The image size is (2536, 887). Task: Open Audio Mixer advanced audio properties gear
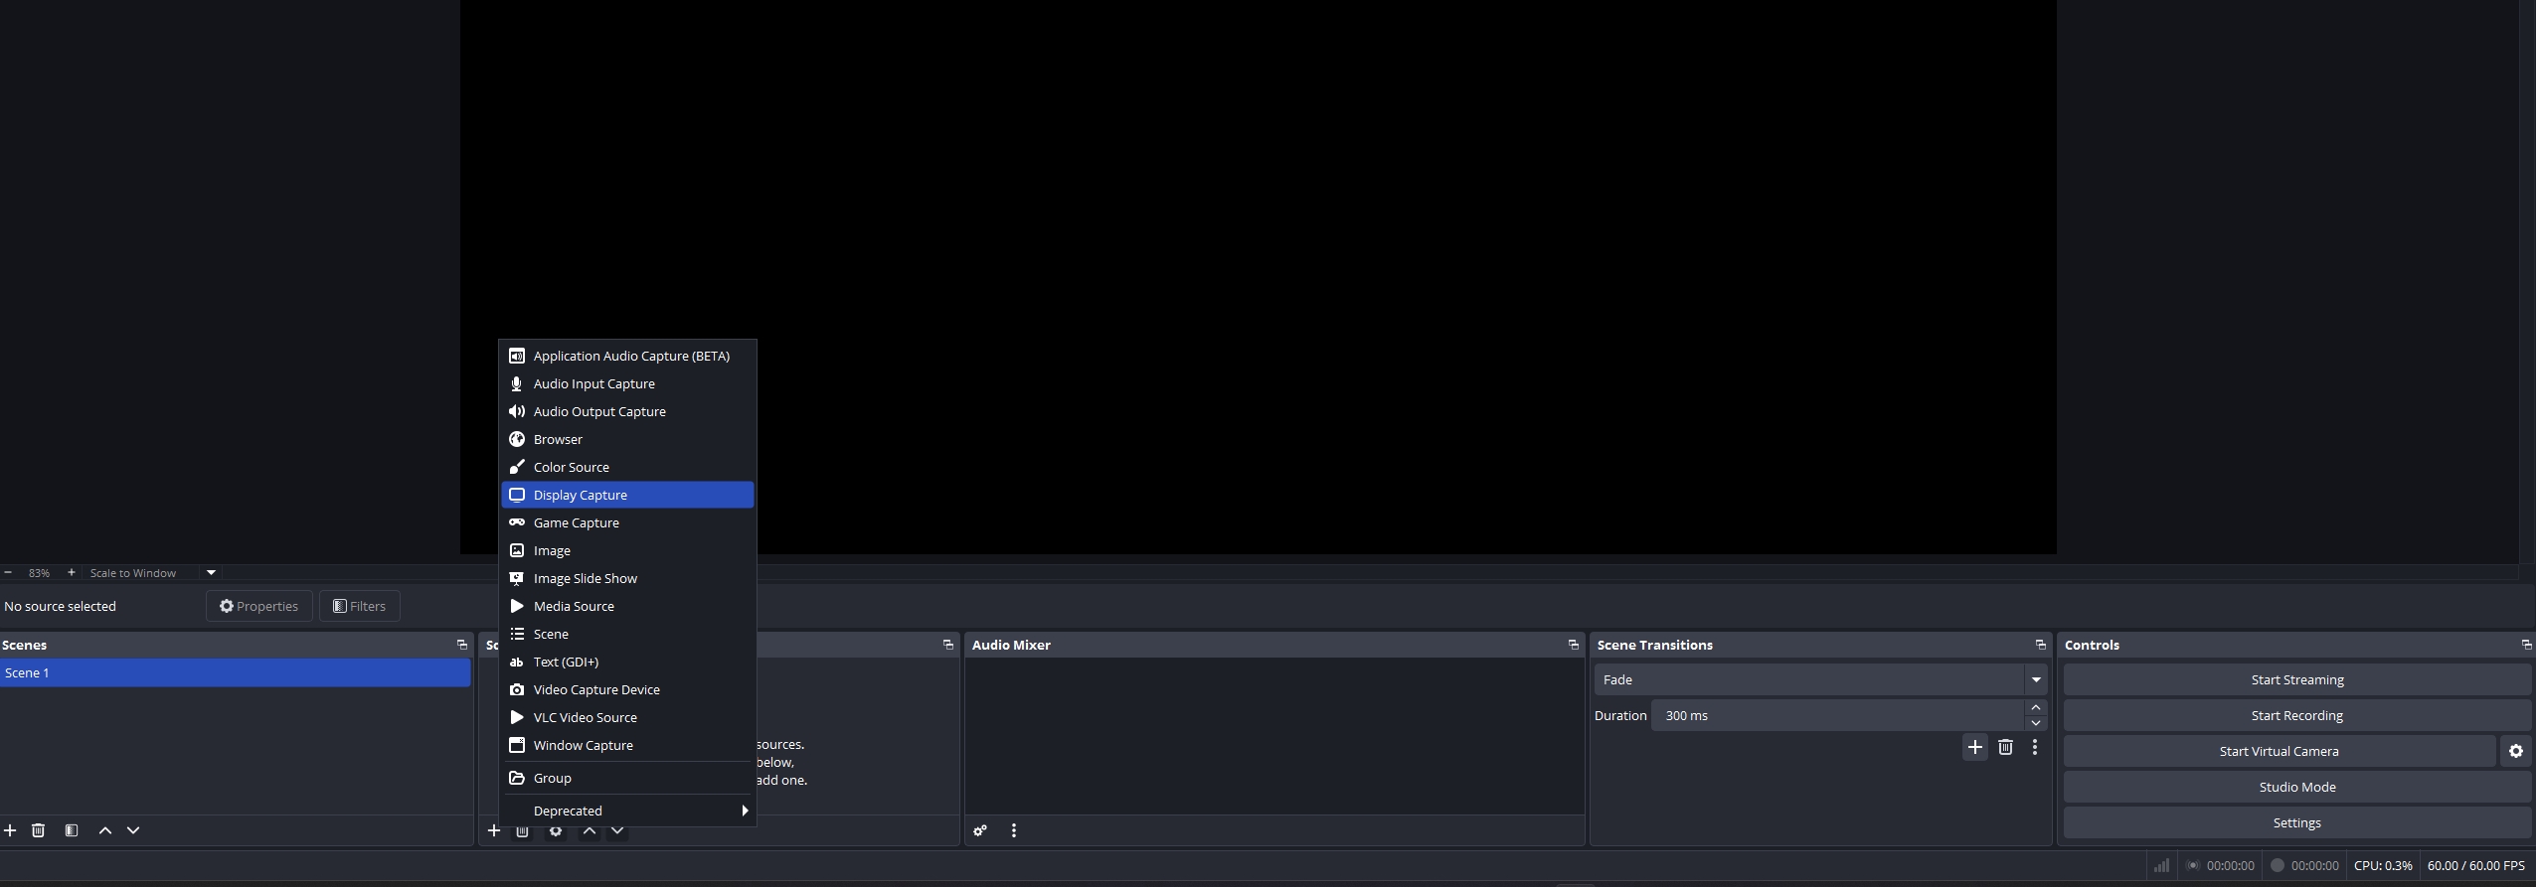coord(980,830)
